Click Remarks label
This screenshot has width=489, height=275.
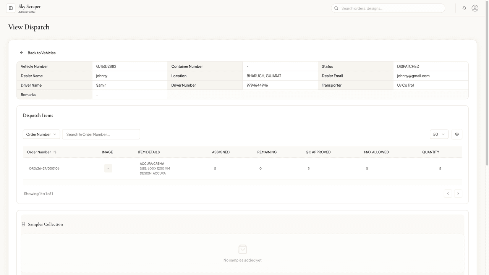click(x=28, y=95)
